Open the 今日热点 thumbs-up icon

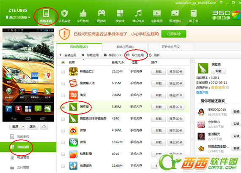[x=83, y=14]
